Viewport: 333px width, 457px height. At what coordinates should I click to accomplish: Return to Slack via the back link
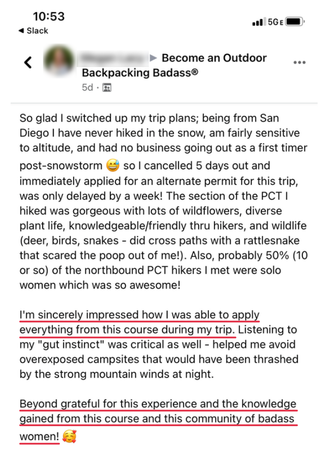33,31
